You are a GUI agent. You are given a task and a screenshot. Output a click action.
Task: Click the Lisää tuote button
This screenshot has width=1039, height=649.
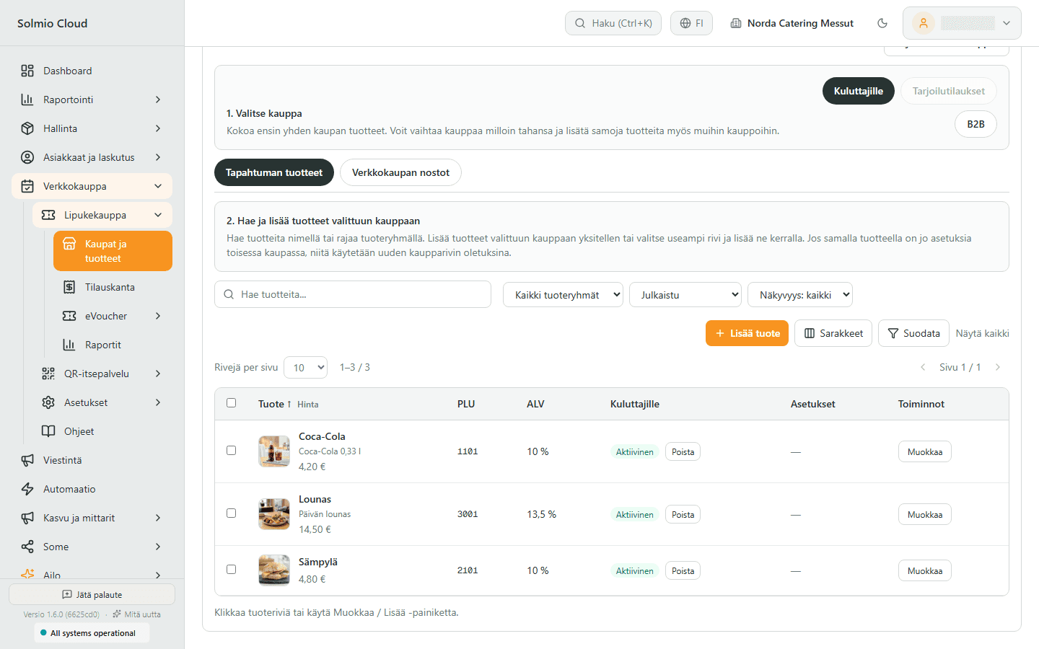(x=748, y=333)
